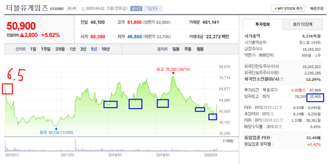The width and height of the screenshot is (330, 164).
Task: Click the 목표주가 value 67,909
Action: pyautogui.click(x=315, y=90)
